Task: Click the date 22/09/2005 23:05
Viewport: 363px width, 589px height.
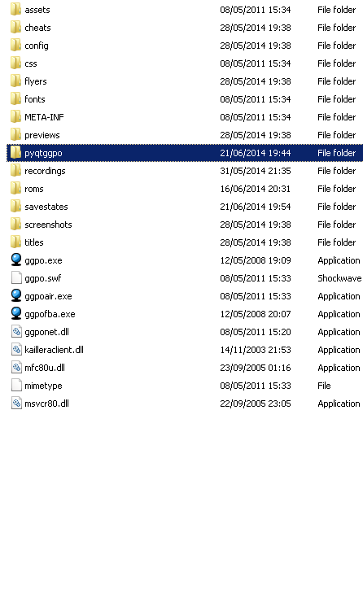Action: point(256,404)
